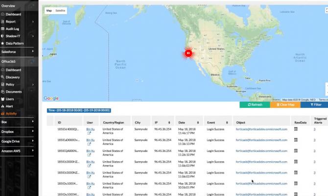The height and width of the screenshot is (196, 328).
Task: Expand the Report submenu
Action: (33, 22)
